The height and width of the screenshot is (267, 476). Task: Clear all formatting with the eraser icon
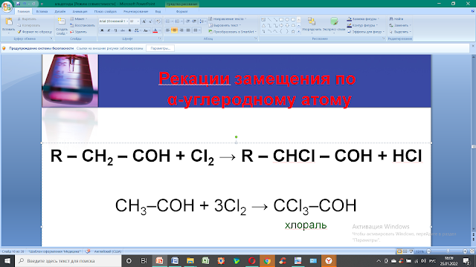[x=158, y=22]
